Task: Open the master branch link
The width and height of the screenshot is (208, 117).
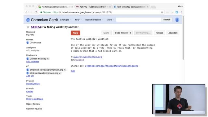Action: [30, 91]
